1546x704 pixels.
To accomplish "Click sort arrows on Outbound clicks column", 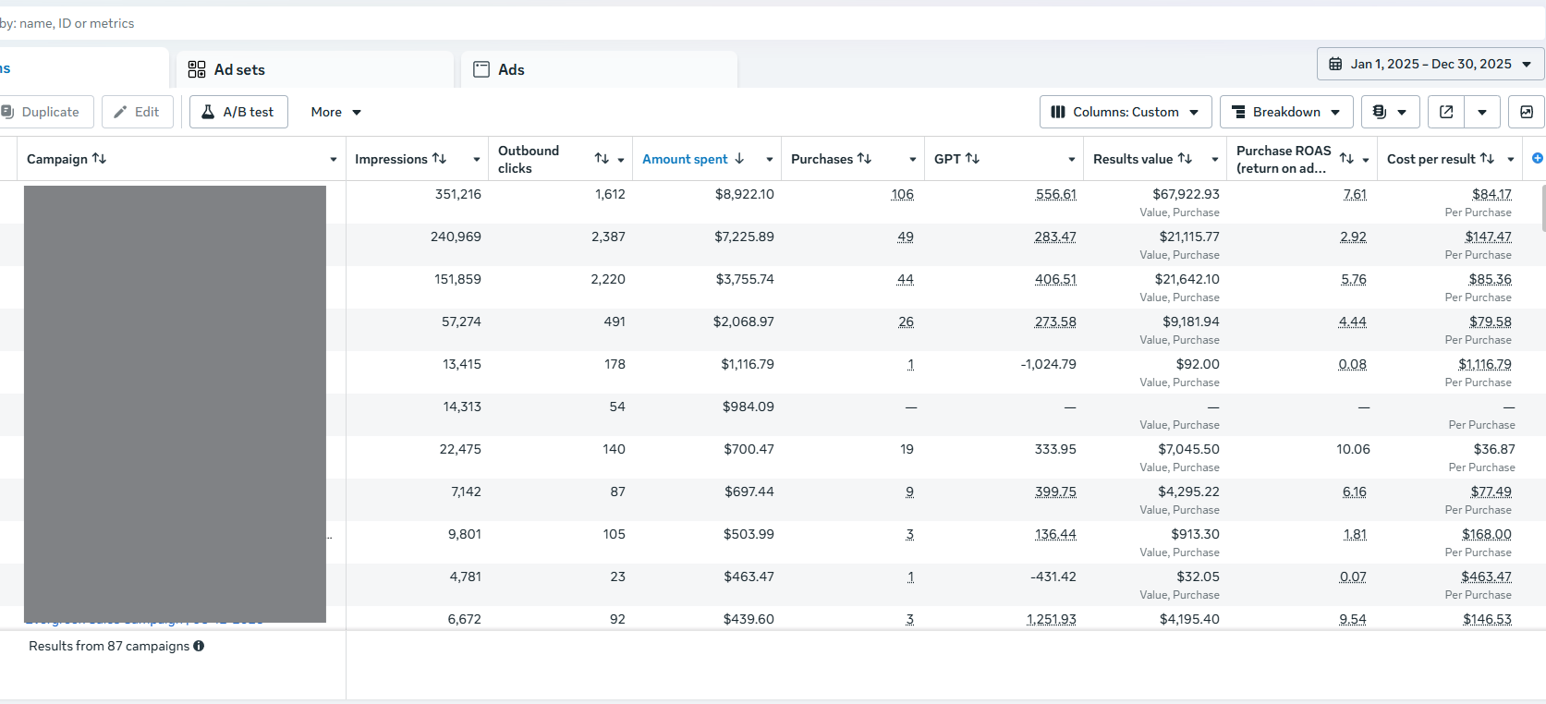I will 602,159.
